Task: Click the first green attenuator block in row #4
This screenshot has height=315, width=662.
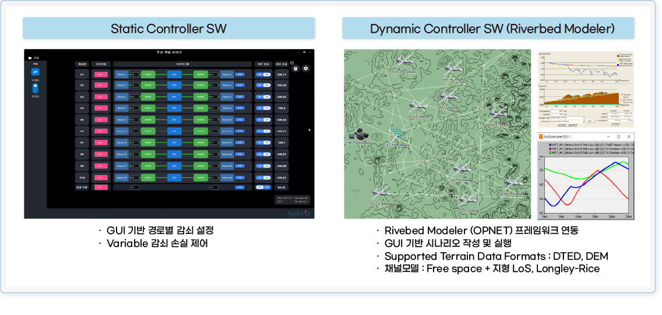Action: tap(148, 108)
